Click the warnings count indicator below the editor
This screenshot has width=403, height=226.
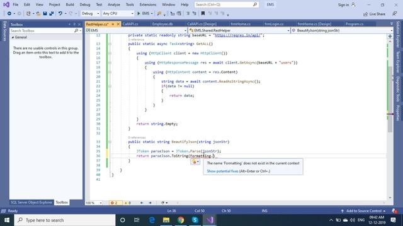pos(128,203)
